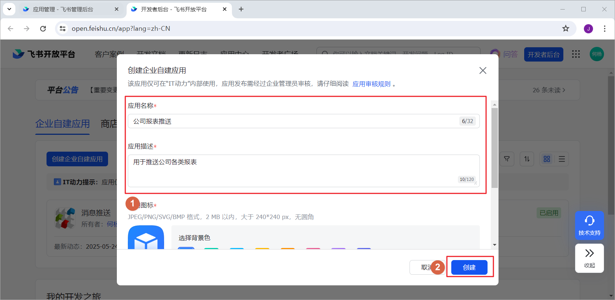This screenshot has width=615, height=300.
Task: Reload the current page
Action: [x=43, y=29]
